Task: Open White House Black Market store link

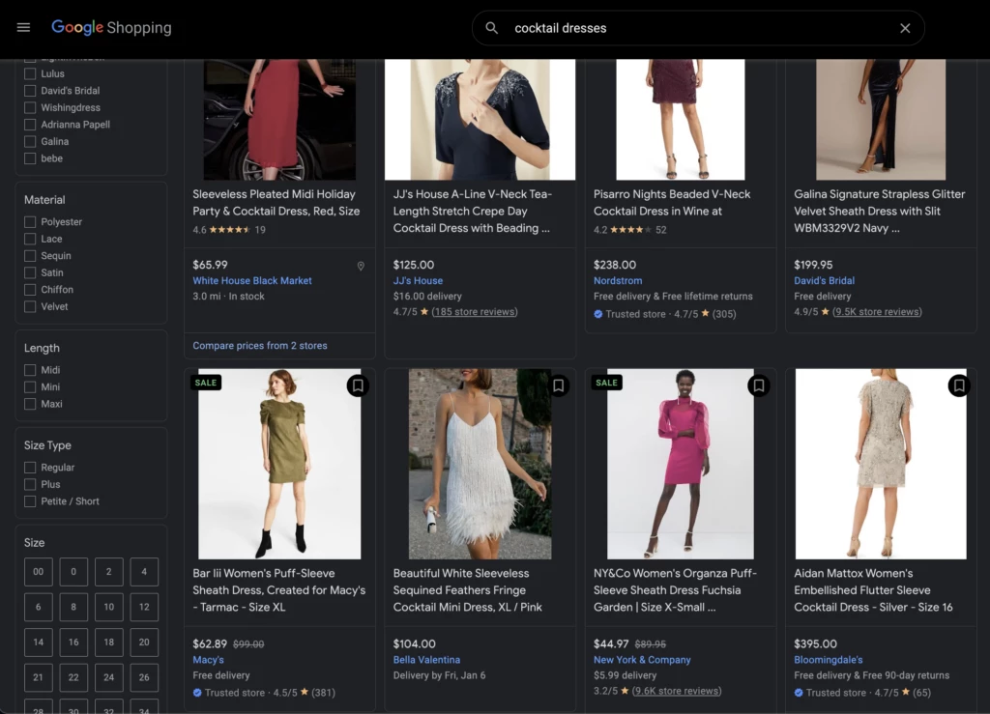Action: tap(252, 281)
